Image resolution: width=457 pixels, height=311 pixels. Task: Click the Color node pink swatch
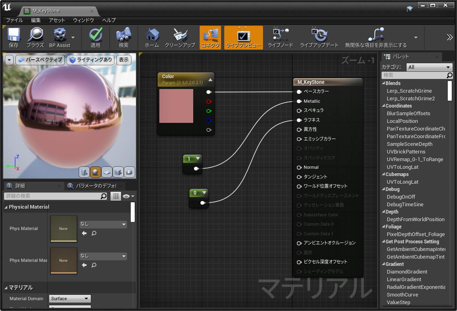pos(176,106)
